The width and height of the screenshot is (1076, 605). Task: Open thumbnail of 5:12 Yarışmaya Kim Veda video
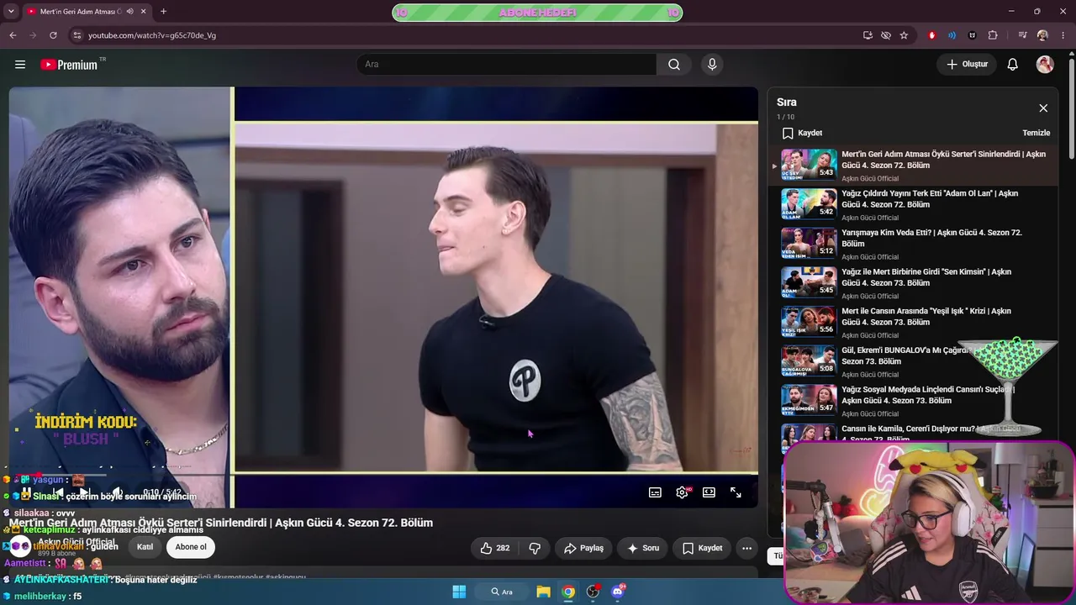click(809, 243)
